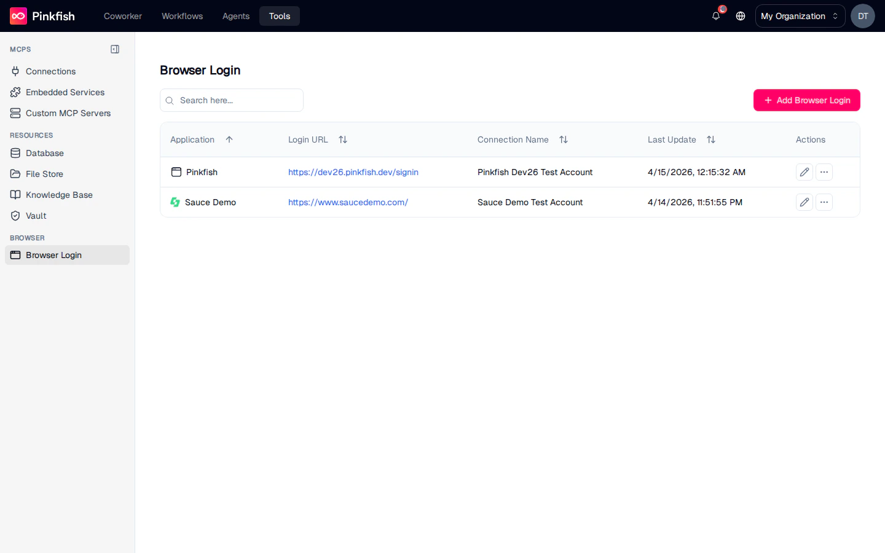885x553 pixels.
Task: Toggle sorting on the Login URL column
Action: point(343,139)
